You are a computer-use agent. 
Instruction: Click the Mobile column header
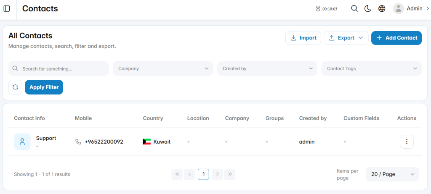[x=83, y=118]
